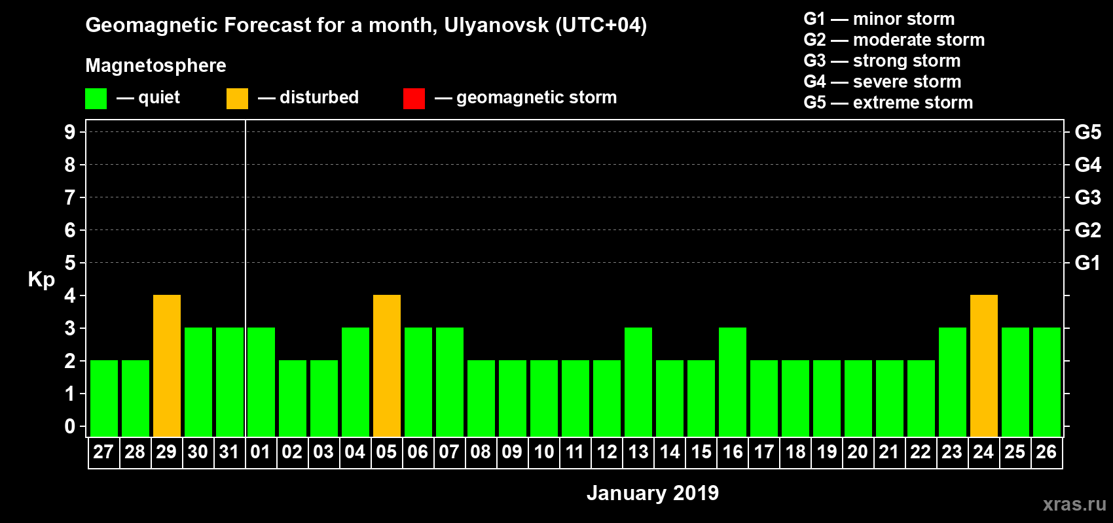Viewport: 1113px width, 523px height.
Task: Click the green bar for day 13
Action: point(638,382)
